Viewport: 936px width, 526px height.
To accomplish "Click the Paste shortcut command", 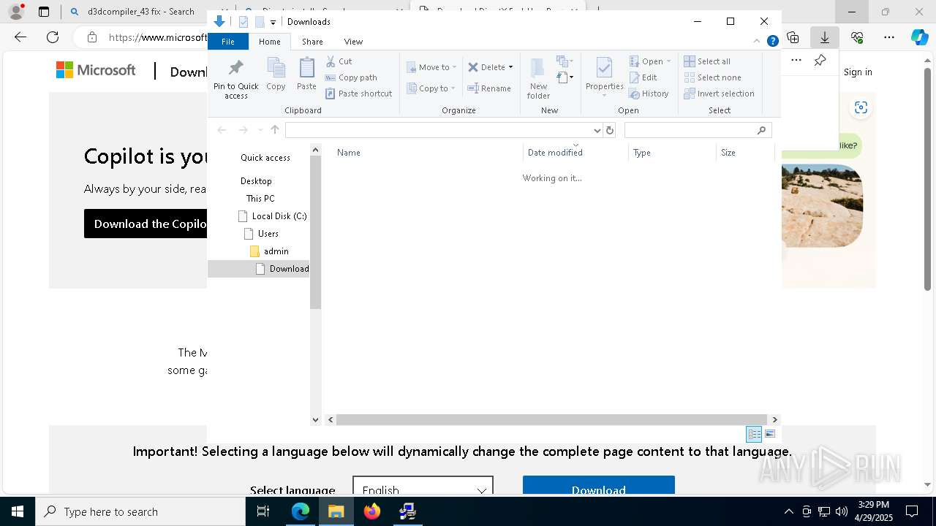I will (359, 94).
